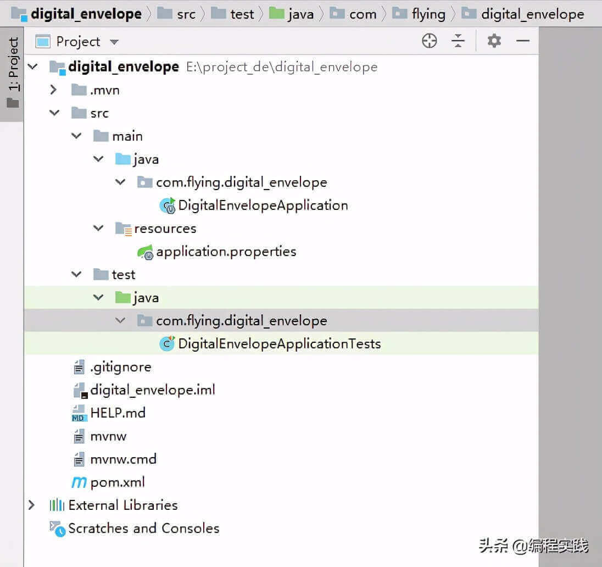The width and height of the screenshot is (602, 567).
Task: Click the Scratches and Consoles icon
Action: [57, 529]
